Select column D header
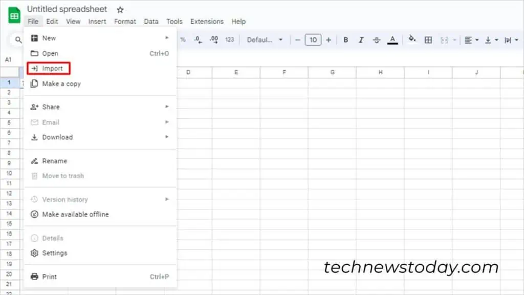 coord(188,72)
